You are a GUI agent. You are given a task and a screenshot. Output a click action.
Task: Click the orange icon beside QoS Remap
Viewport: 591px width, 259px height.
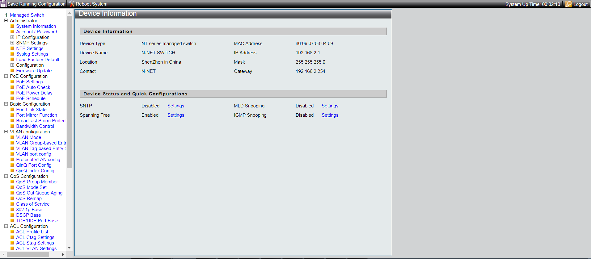click(x=12, y=198)
